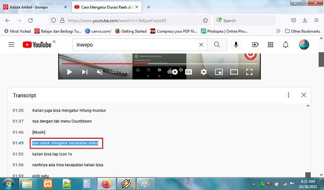Open a new browser tab
The width and height of the screenshot is (324, 190).
pos(148,7)
